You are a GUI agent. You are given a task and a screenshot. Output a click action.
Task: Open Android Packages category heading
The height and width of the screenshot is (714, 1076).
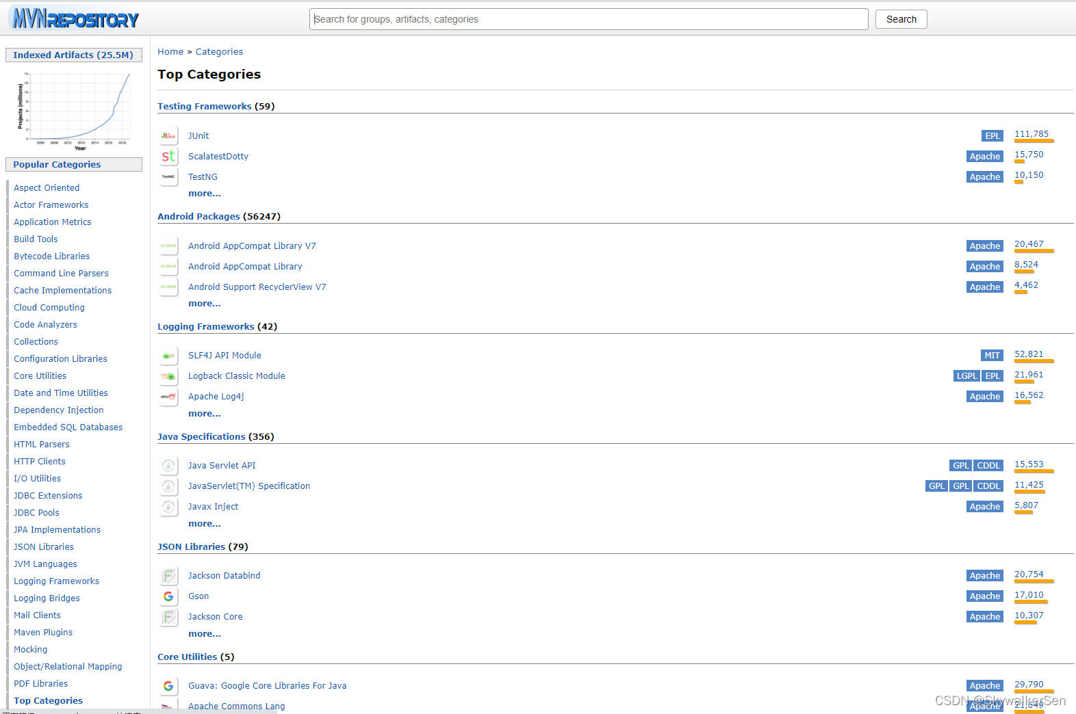pos(198,217)
